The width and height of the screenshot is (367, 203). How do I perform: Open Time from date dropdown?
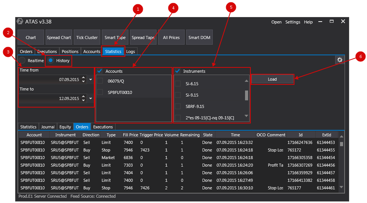90,80
